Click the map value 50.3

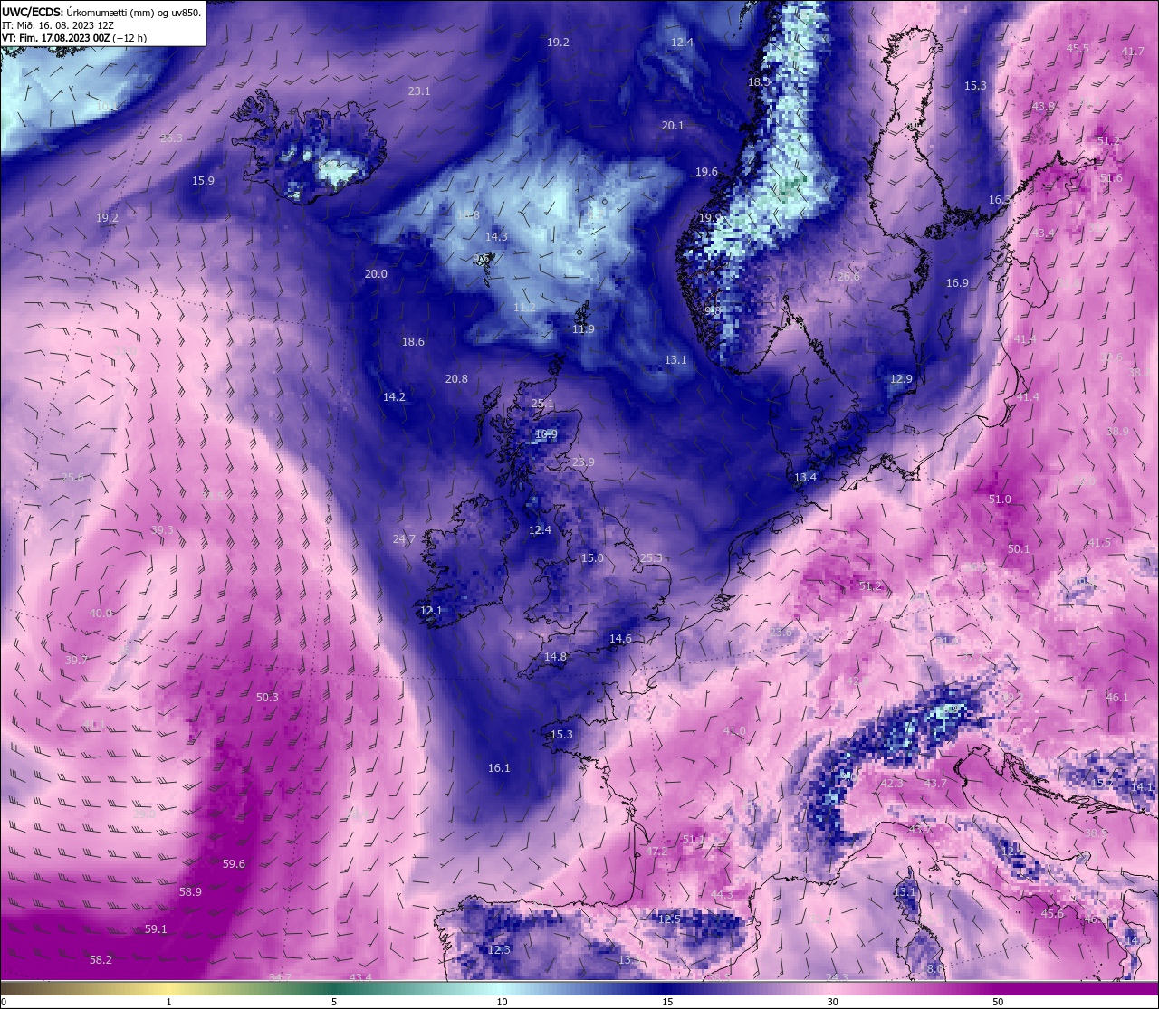267,698
